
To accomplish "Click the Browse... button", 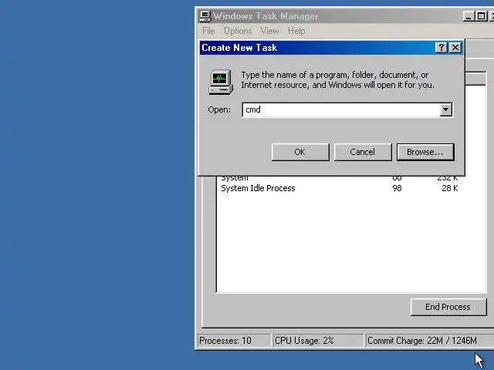I will (425, 152).
